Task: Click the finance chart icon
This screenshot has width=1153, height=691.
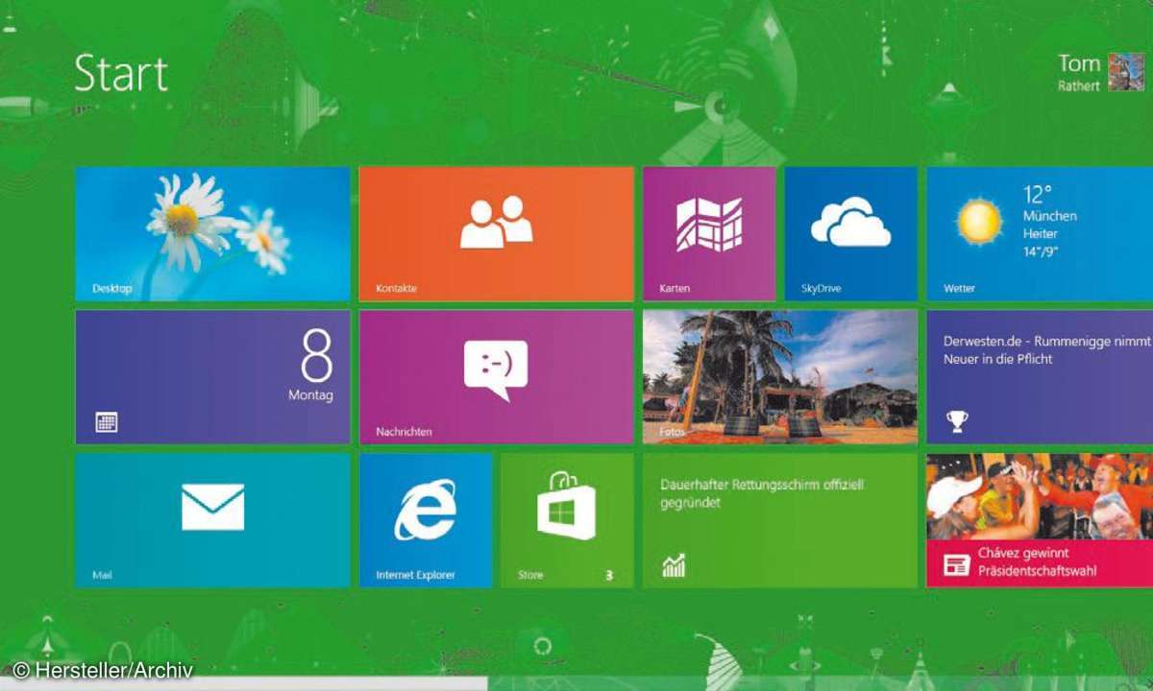Action: 674,565
